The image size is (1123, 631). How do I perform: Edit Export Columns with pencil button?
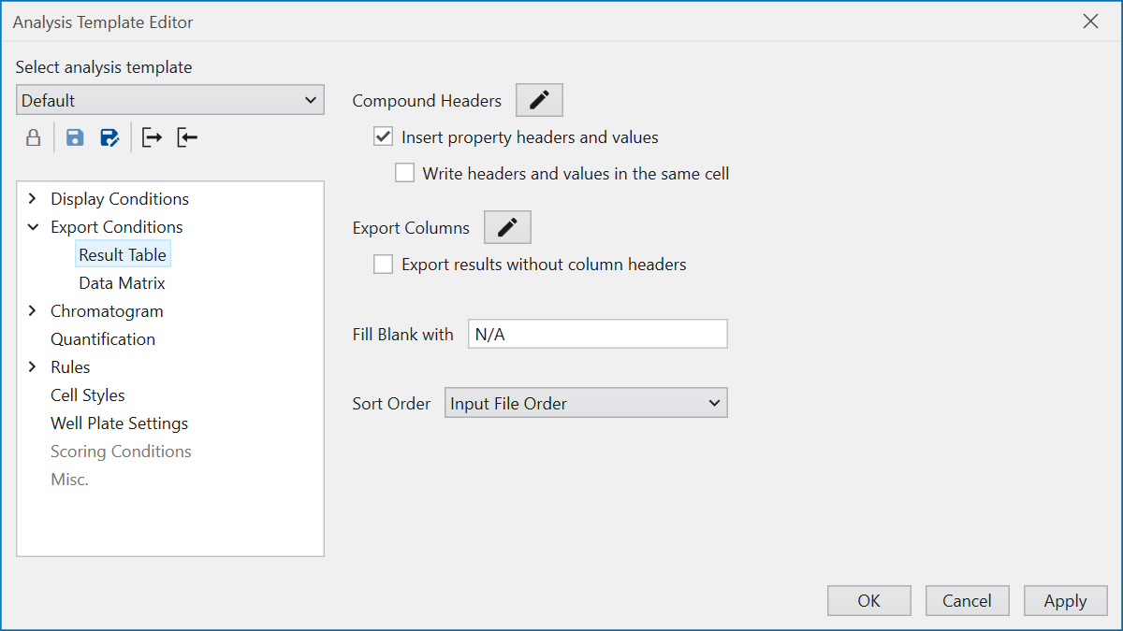coord(507,227)
